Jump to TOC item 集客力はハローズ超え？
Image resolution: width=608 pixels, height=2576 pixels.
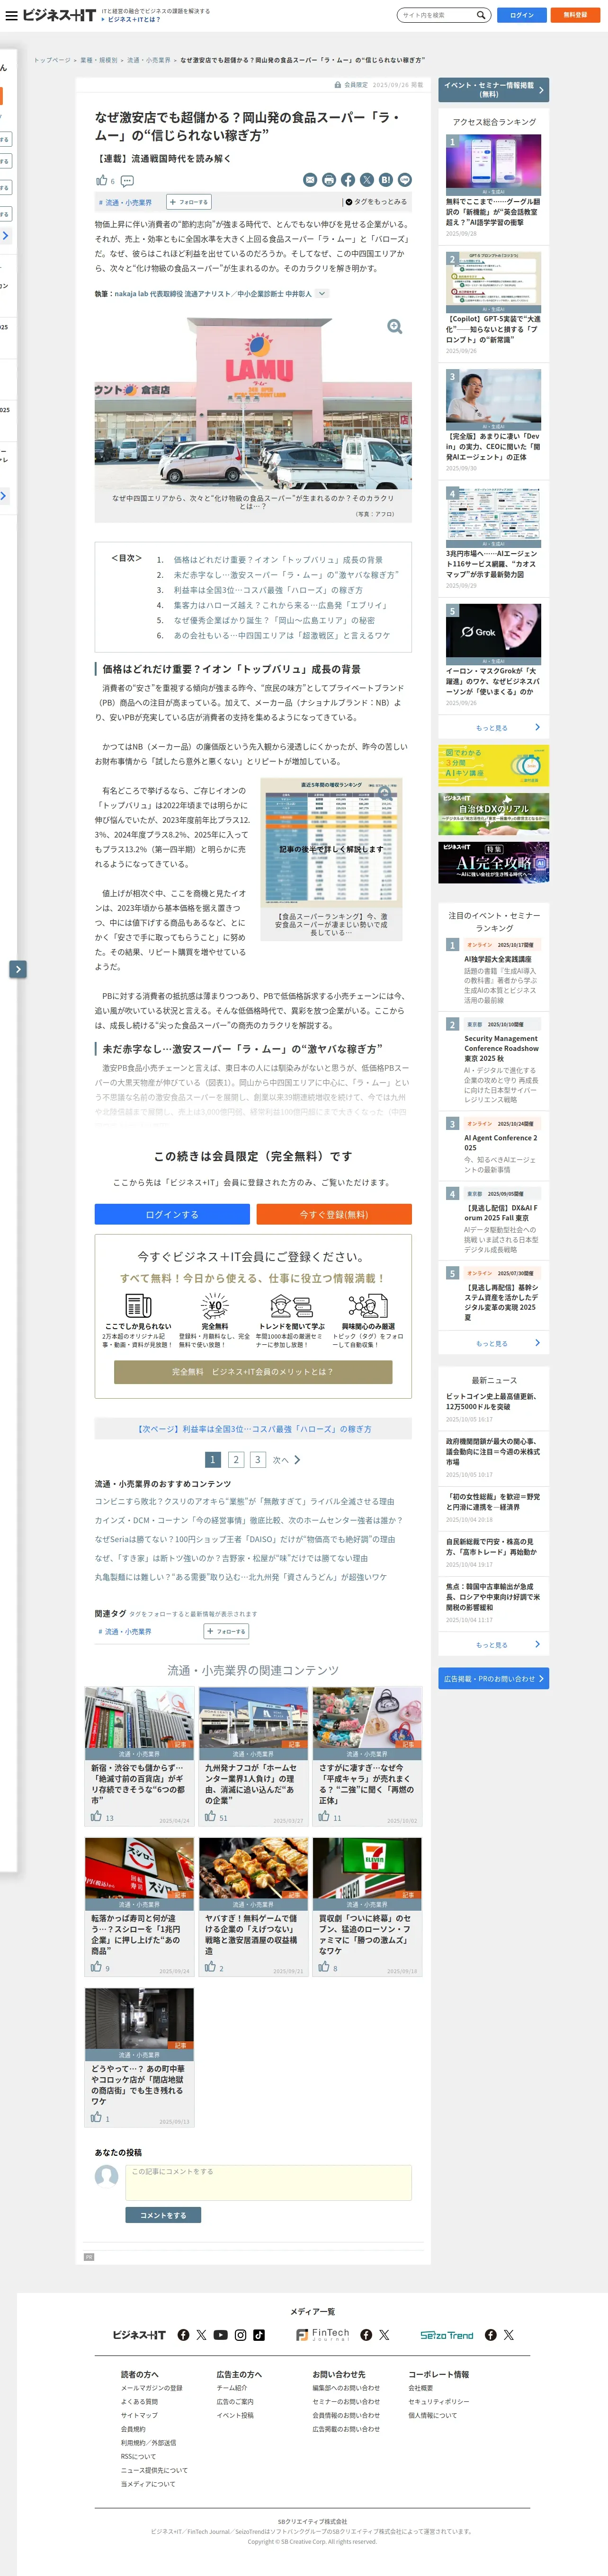point(280,605)
